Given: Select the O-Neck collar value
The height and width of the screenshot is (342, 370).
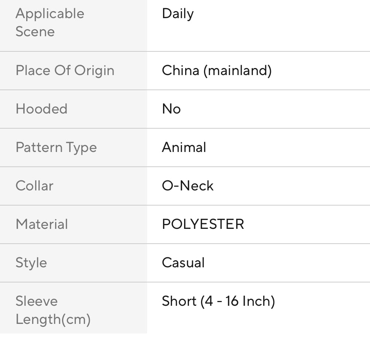Looking at the screenshot, I should click(x=187, y=186).
